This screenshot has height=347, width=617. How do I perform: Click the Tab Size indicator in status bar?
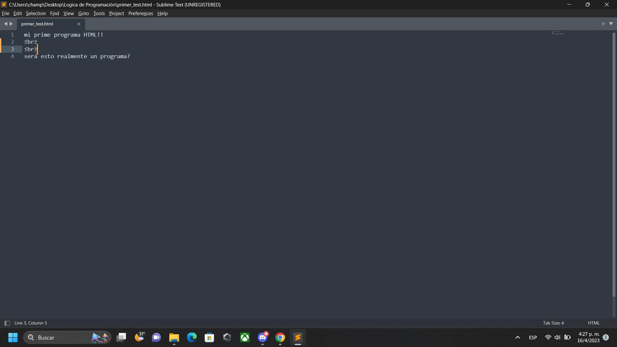pos(553,323)
